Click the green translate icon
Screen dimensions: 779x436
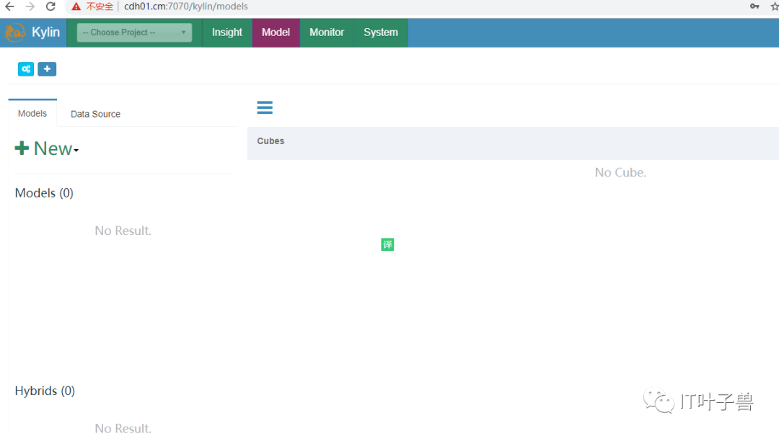coord(387,244)
